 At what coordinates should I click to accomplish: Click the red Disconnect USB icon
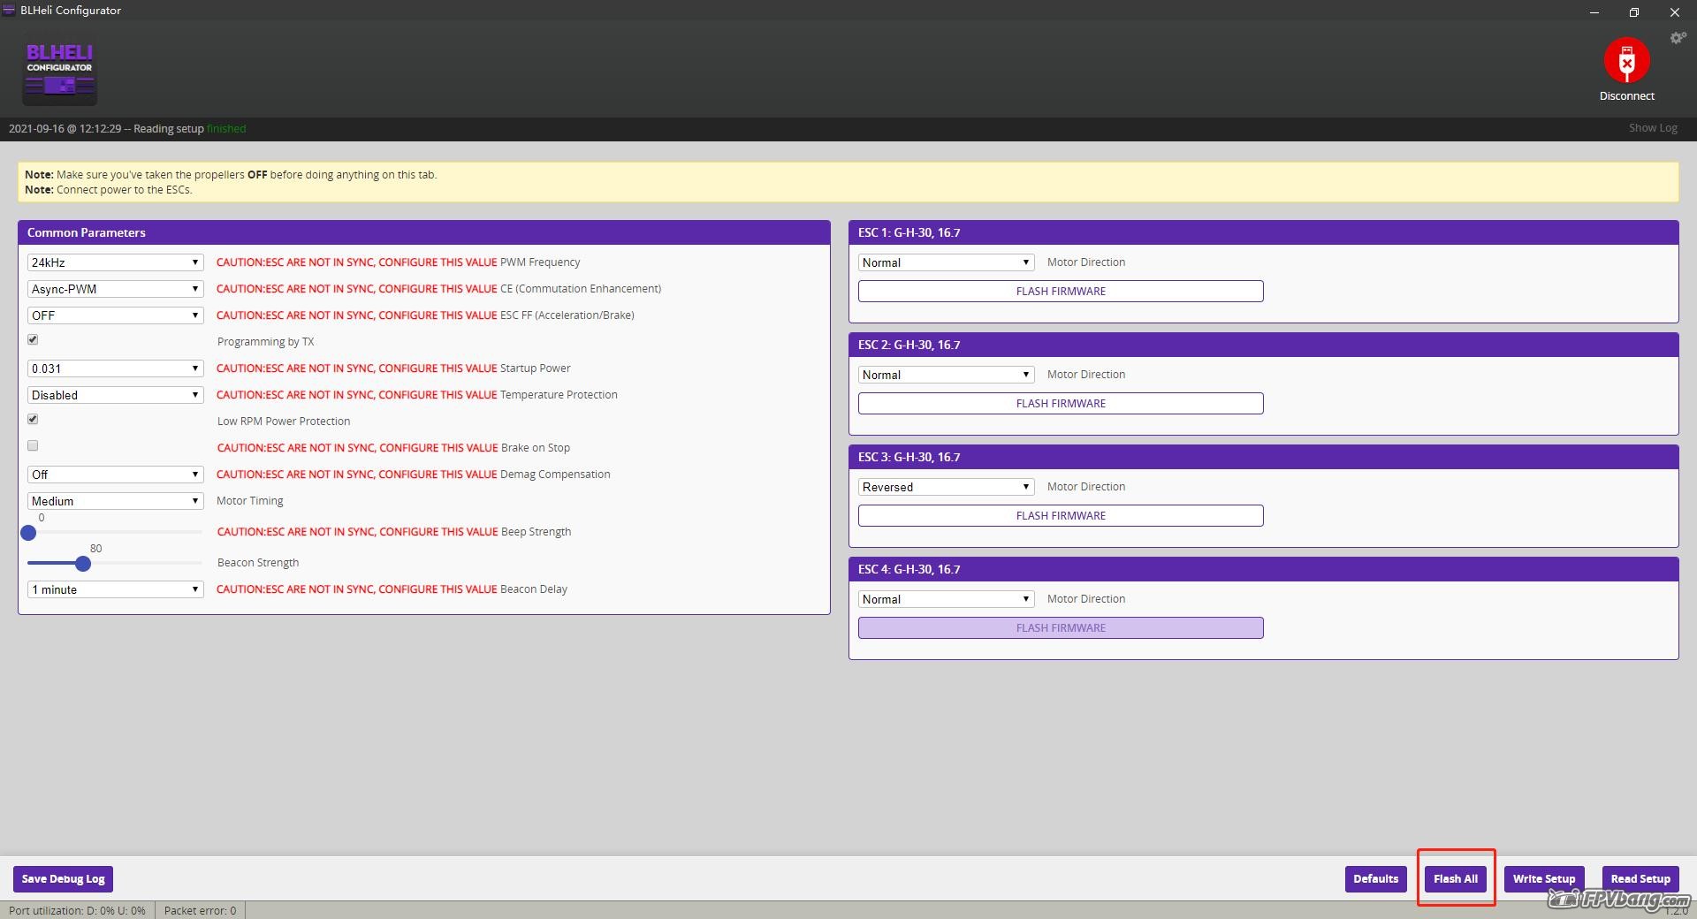1626,60
